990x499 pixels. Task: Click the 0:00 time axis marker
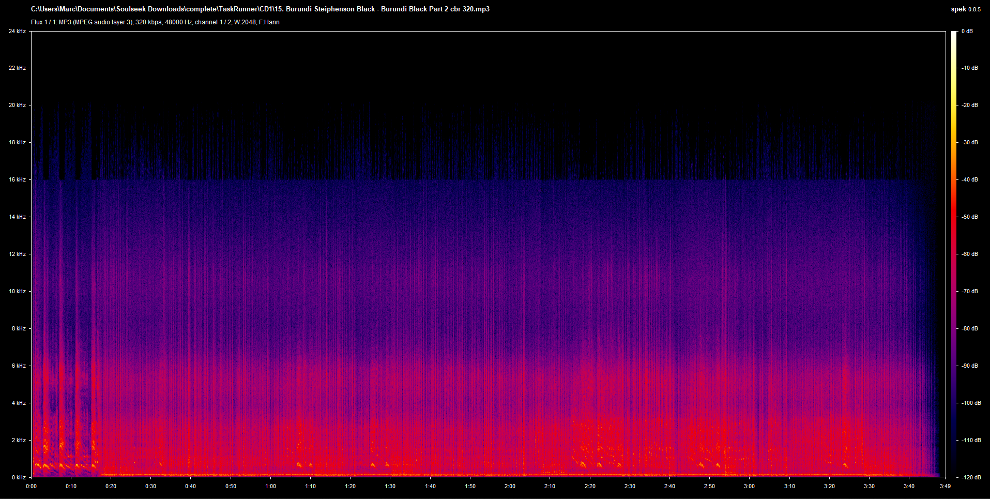click(32, 486)
